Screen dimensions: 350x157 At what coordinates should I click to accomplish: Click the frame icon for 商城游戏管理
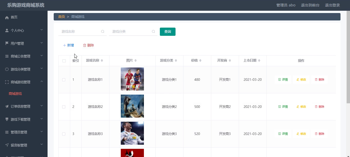click(7, 82)
